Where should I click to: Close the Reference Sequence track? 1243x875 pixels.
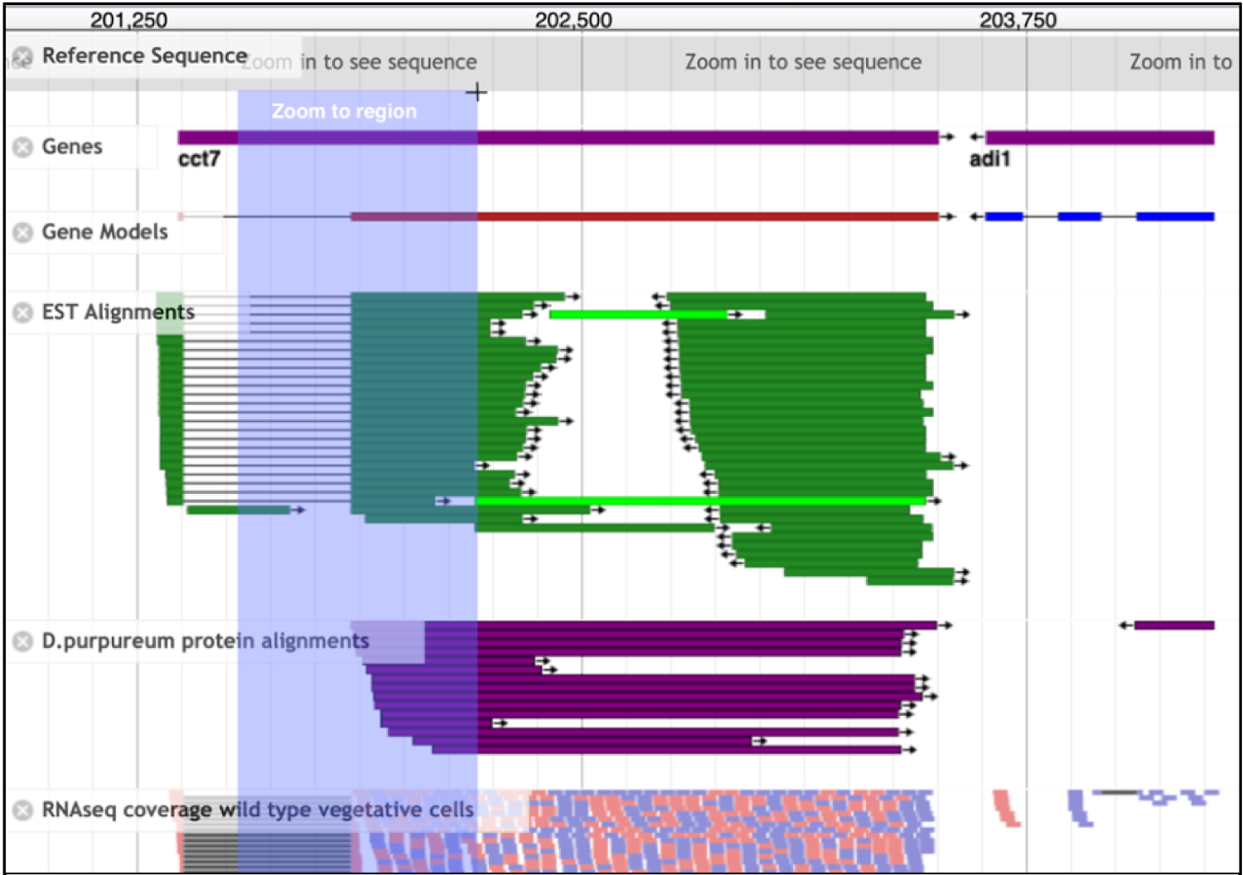(x=22, y=56)
